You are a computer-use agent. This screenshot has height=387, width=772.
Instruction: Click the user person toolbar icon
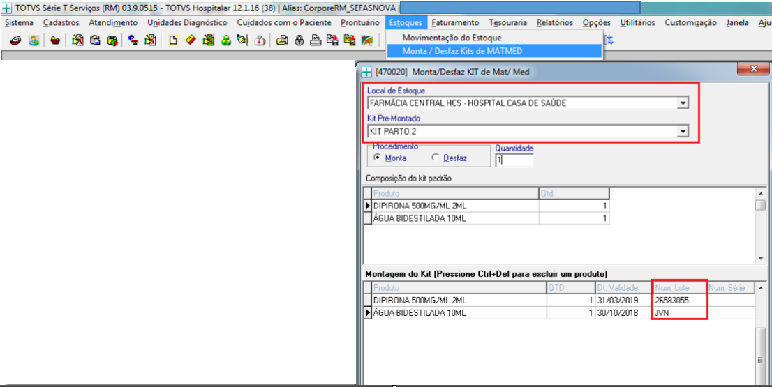point(34,40)
